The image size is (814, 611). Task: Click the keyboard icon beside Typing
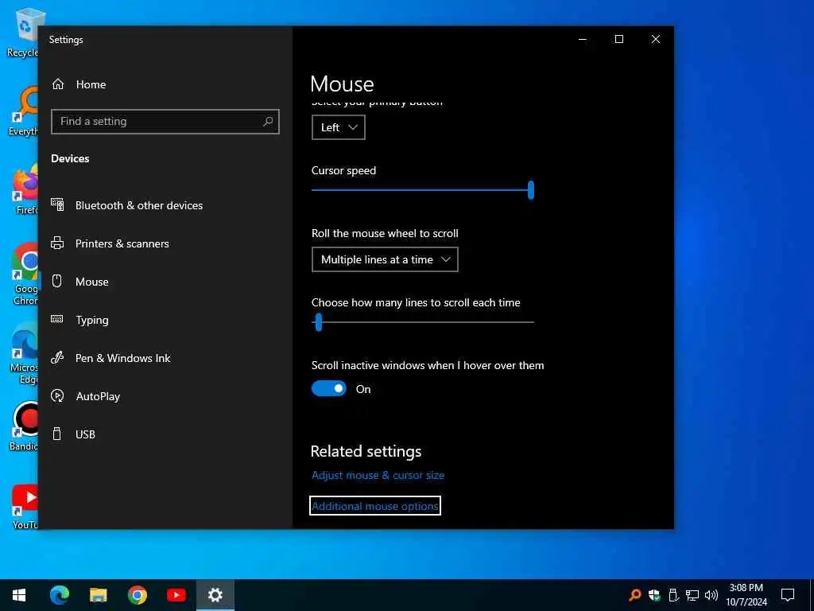(x=57, y=319)
